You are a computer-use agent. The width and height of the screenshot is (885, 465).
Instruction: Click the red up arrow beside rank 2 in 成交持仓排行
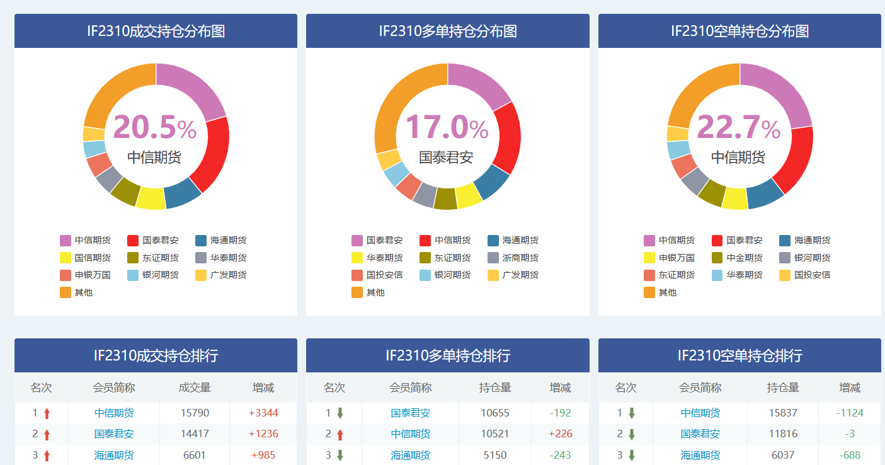click(x=47, y=434)
